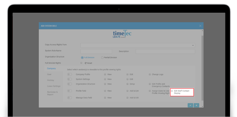Viewport: 237px width, 117px height.
Task: Toggle the Manage Data Field switch
Action: [x=70, y=98]
